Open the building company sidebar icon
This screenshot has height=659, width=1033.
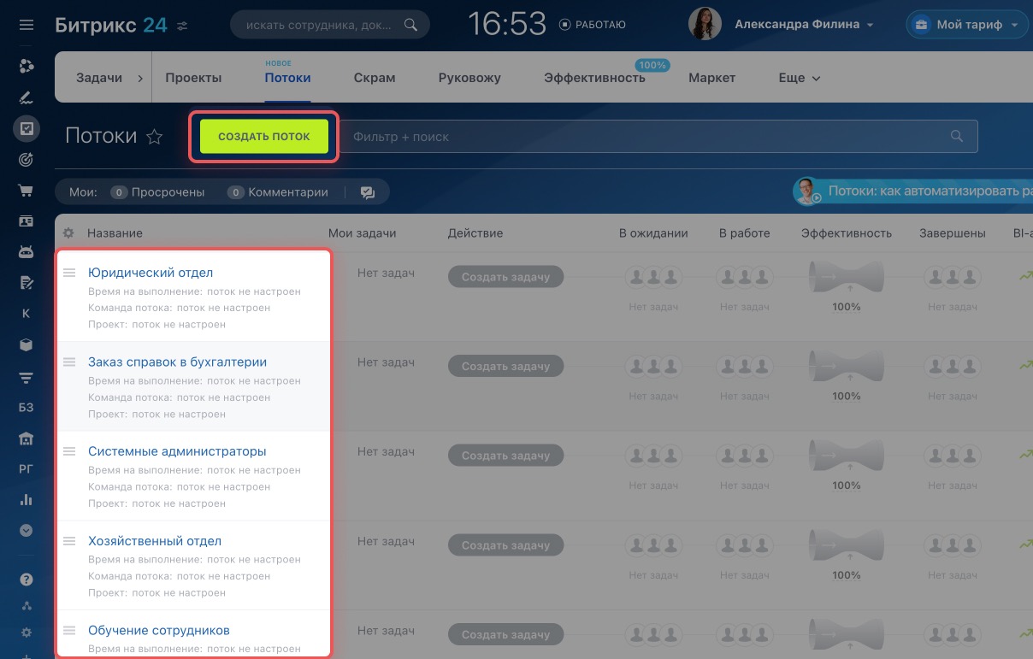click(x=27, y=438)
